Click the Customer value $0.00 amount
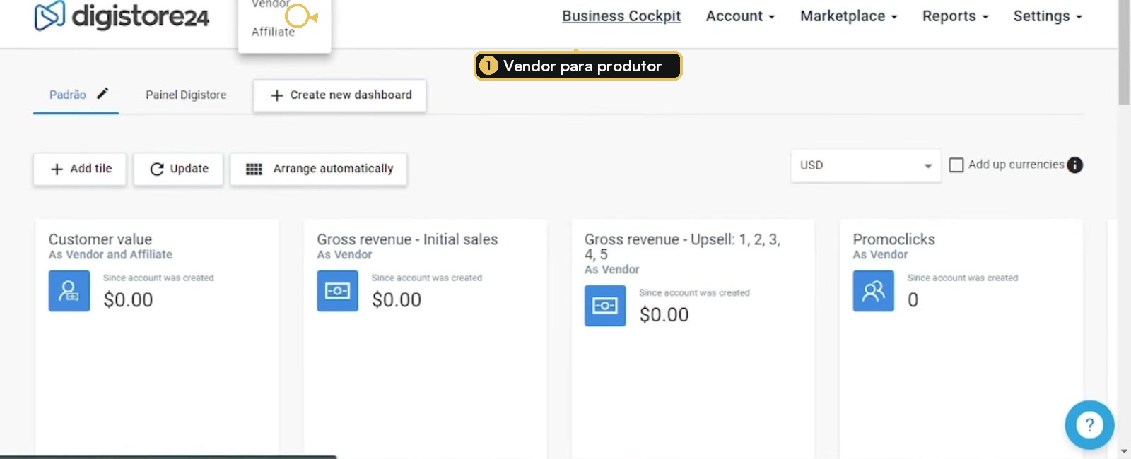The width and height of the screenshot is (1131, 459). [128, 300]
